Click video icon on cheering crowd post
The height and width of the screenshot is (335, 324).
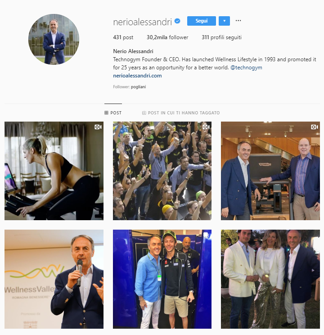click(206, 127)
